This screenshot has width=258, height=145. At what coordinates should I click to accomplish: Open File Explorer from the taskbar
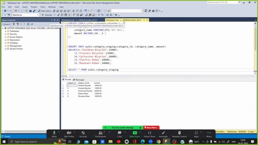tap(110, 141)
